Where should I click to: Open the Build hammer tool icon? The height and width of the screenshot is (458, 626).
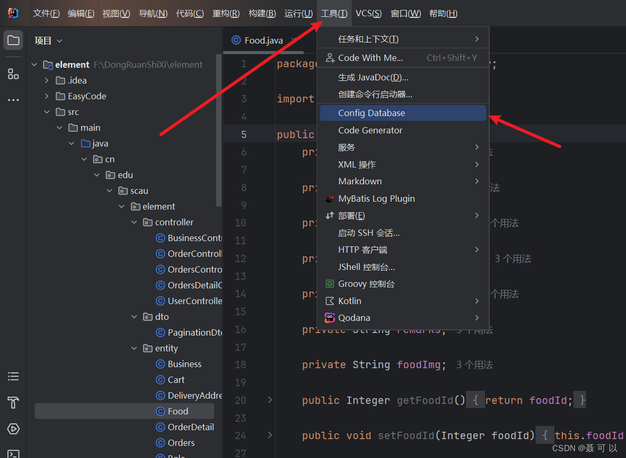pos(13,403)
